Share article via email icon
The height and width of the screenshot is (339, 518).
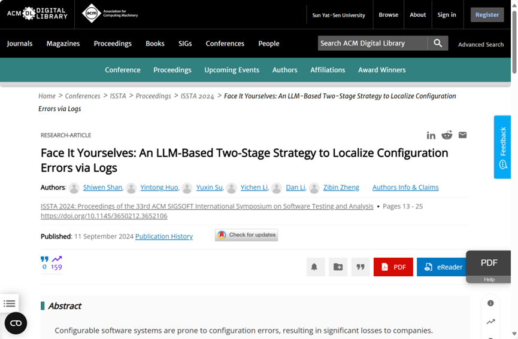(x=462, y=135)
